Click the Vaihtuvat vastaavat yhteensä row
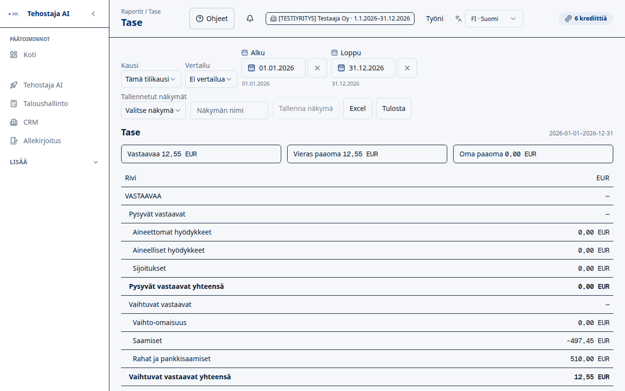625x391 pixels. coord(367,377)
